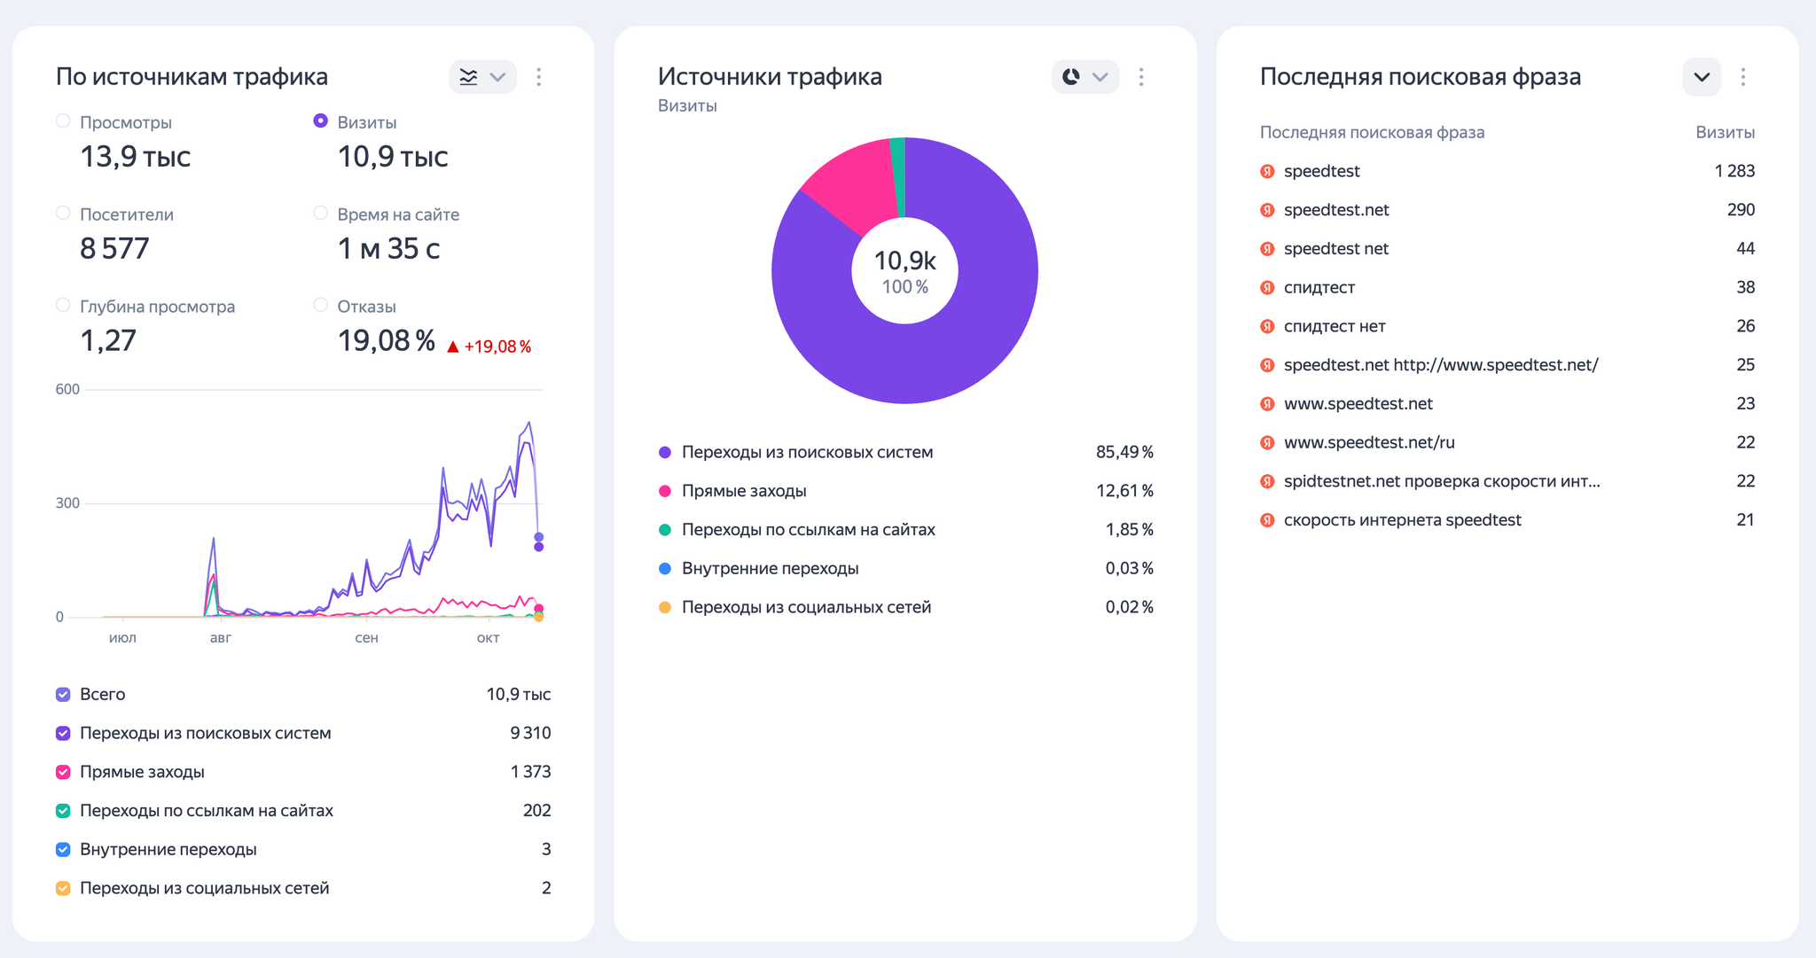Expand the 'Последняя поисковая фраза' widget dropdown chevron
Image resolution: width=1816 pixels, height=958 pixels.
point(1701,77)
